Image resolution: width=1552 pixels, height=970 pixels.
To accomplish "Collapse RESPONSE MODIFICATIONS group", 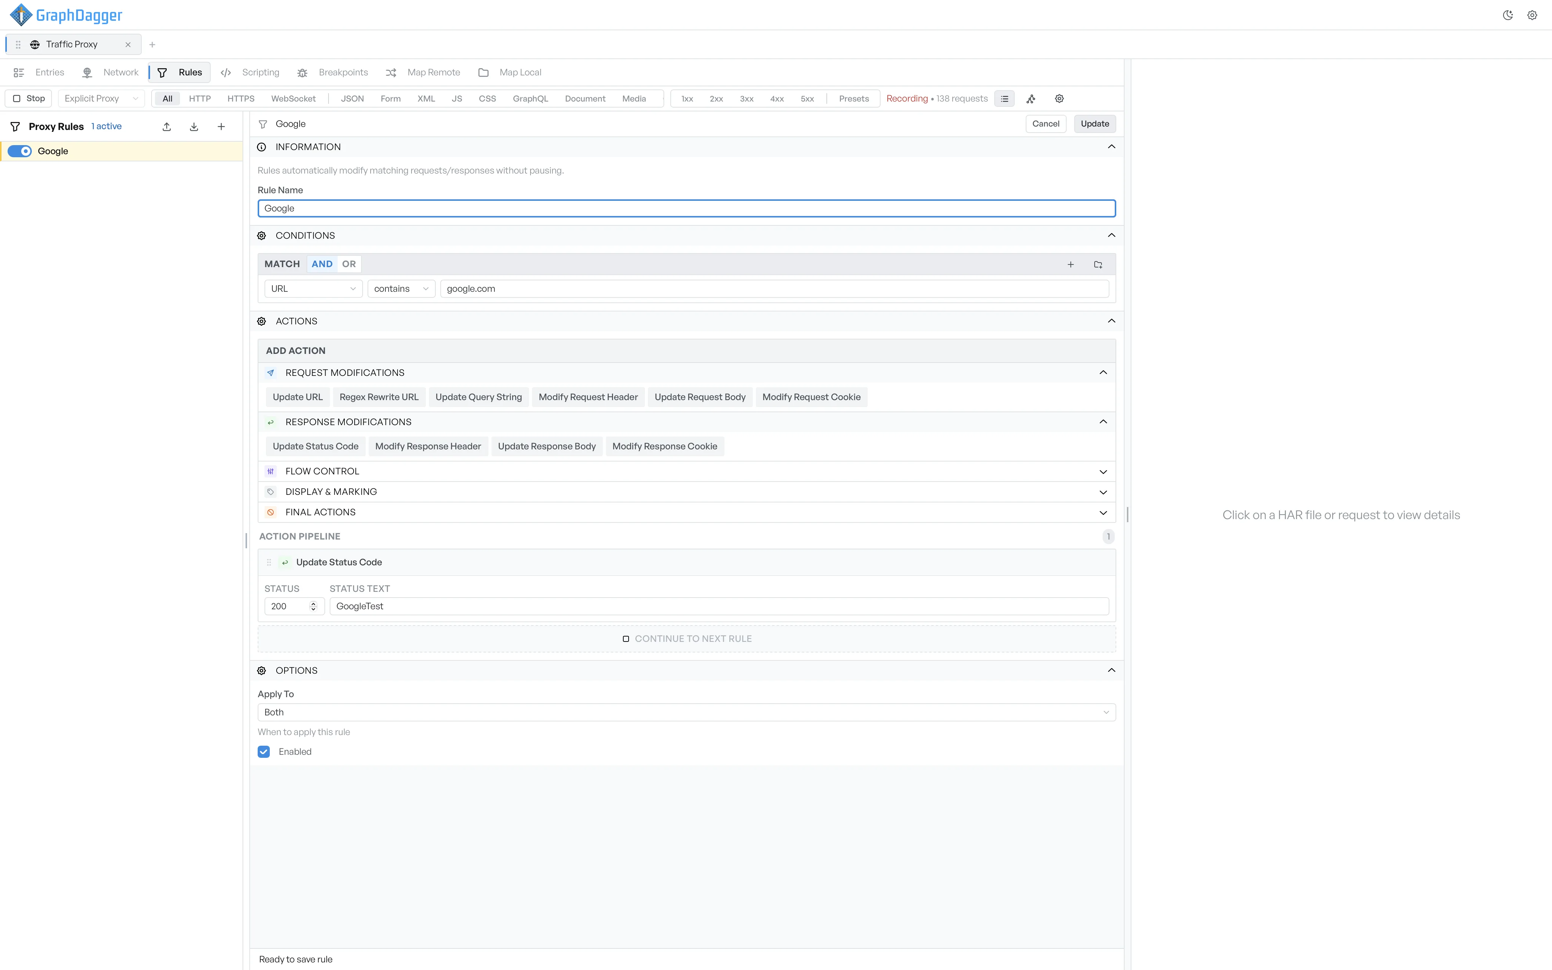I will click(1103, 422).
